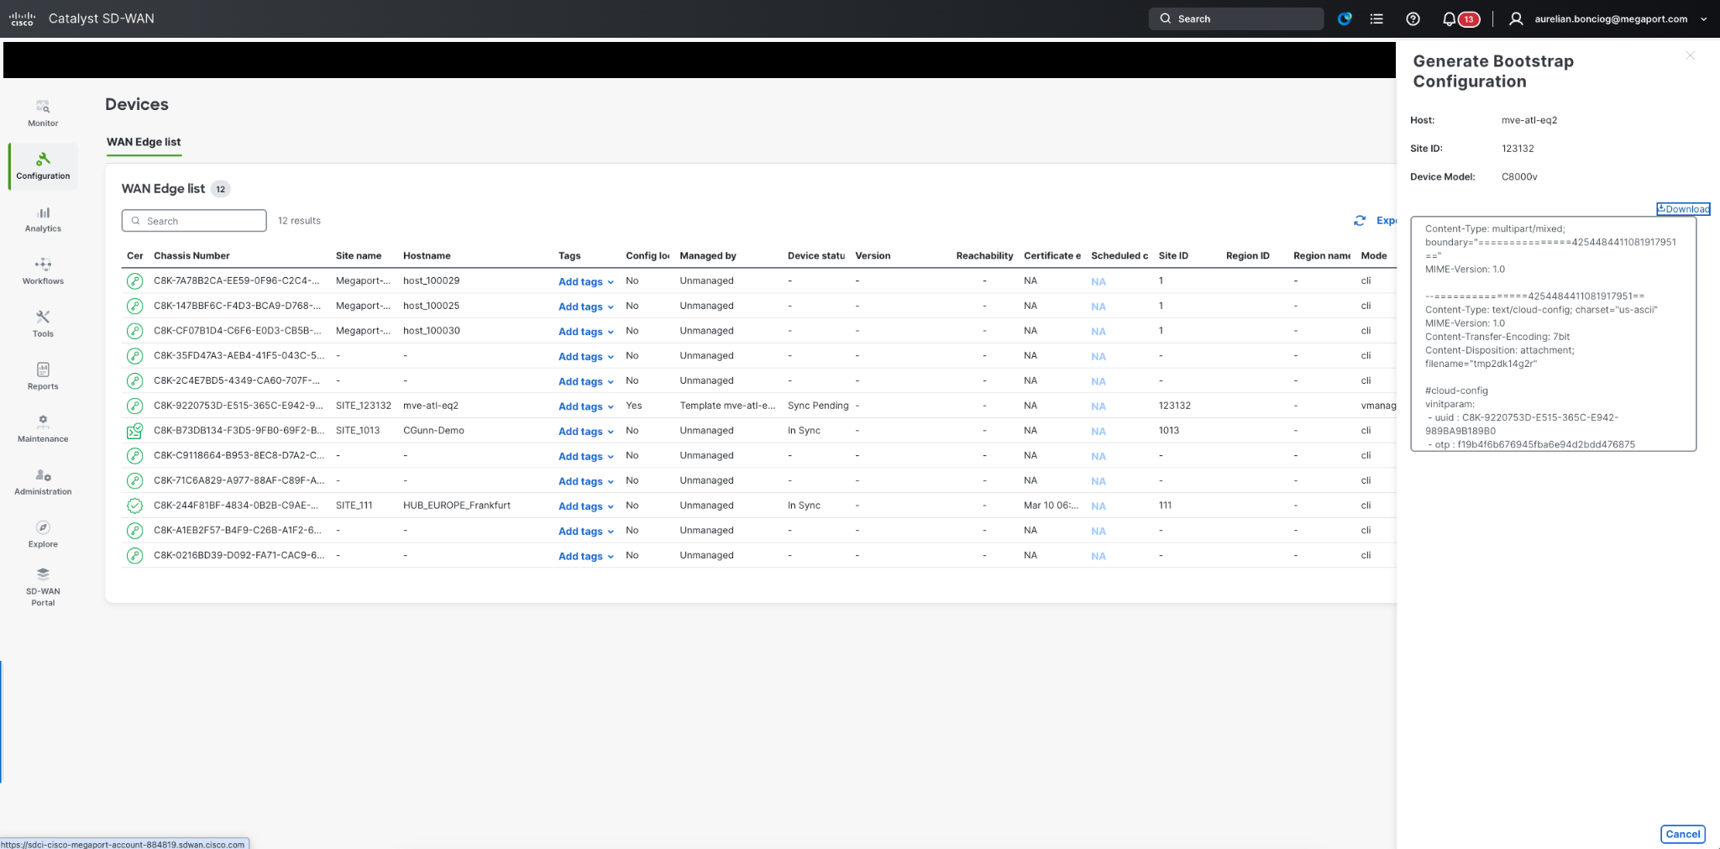The width and height of the screenshot is (1720, 849).
Task: Download the bootstrap configuration
Action: click(x=1683, y=209)
